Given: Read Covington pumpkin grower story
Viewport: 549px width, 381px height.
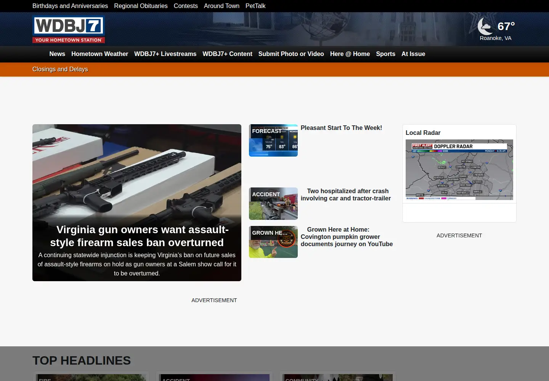Looking at the screenshot, I should (x=347, y=237).
